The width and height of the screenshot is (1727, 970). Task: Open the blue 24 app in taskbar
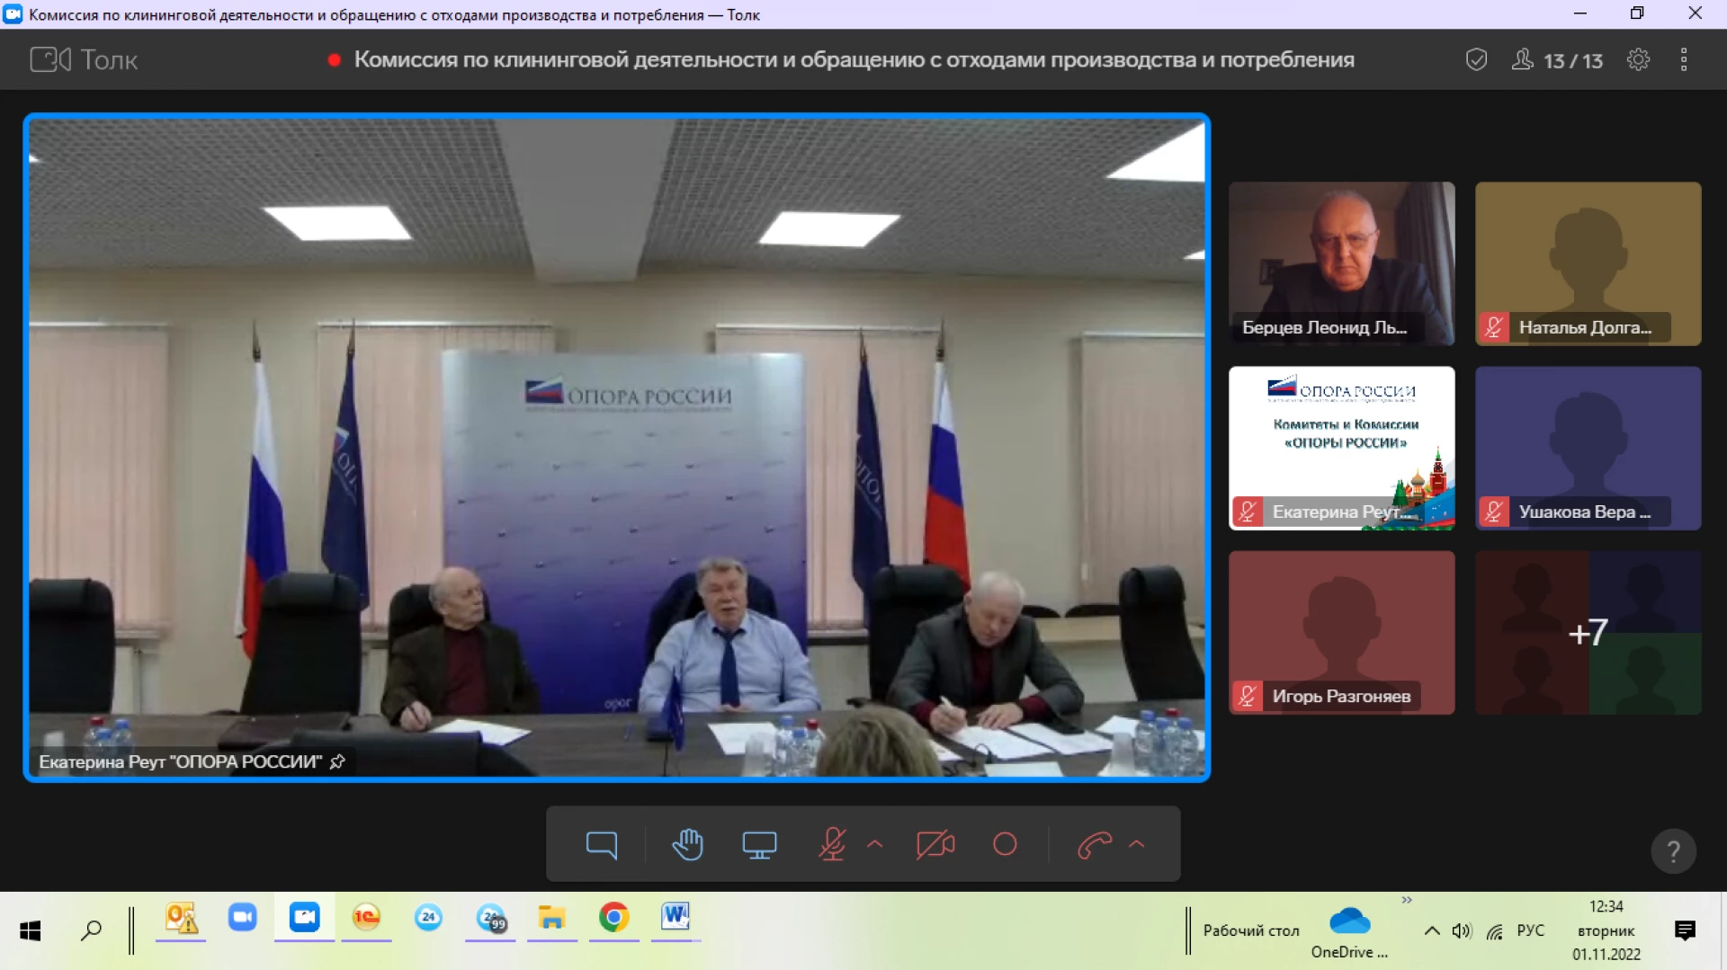pyautogui.click(x=428, y=918)
